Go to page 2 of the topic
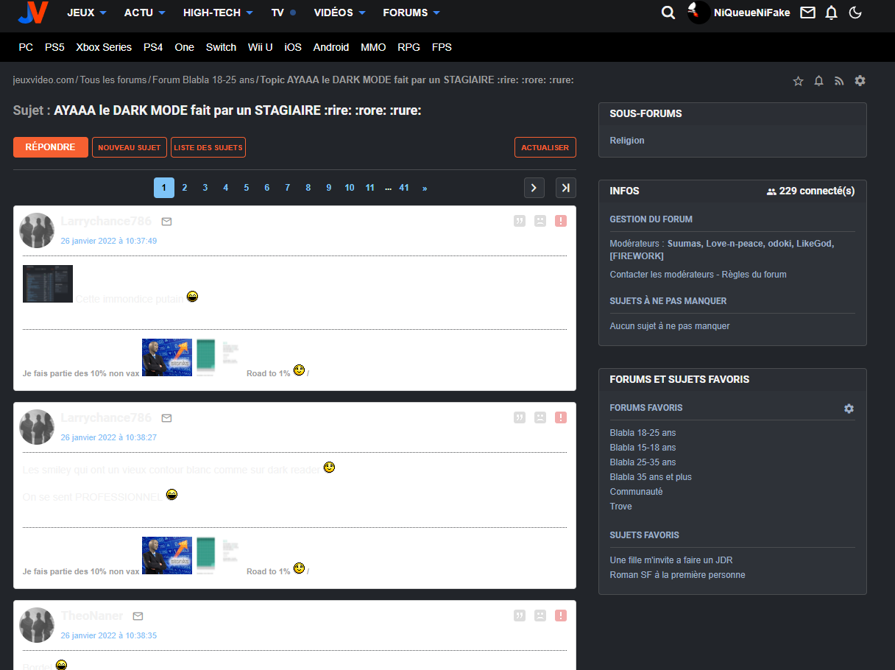895x670 pixels. point(185,188)
